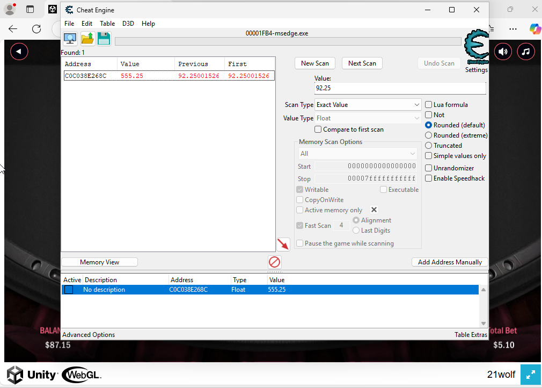
Task: Click the red arrow add-to-address-list icon
Action: coord(283,244)
